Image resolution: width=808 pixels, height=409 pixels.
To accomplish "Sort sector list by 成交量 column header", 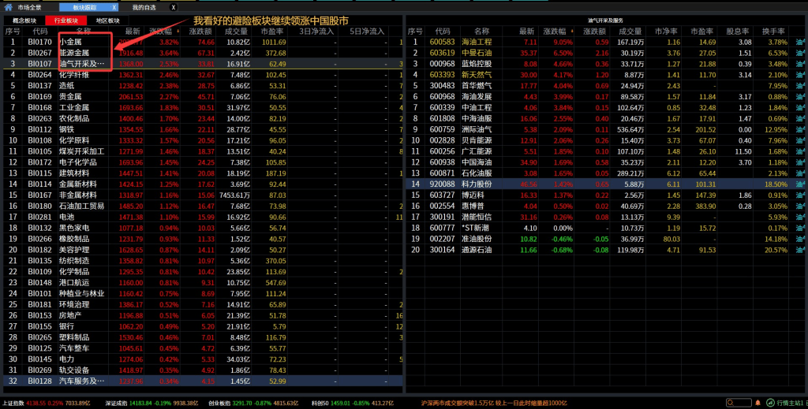I will (x=237, y=32).
